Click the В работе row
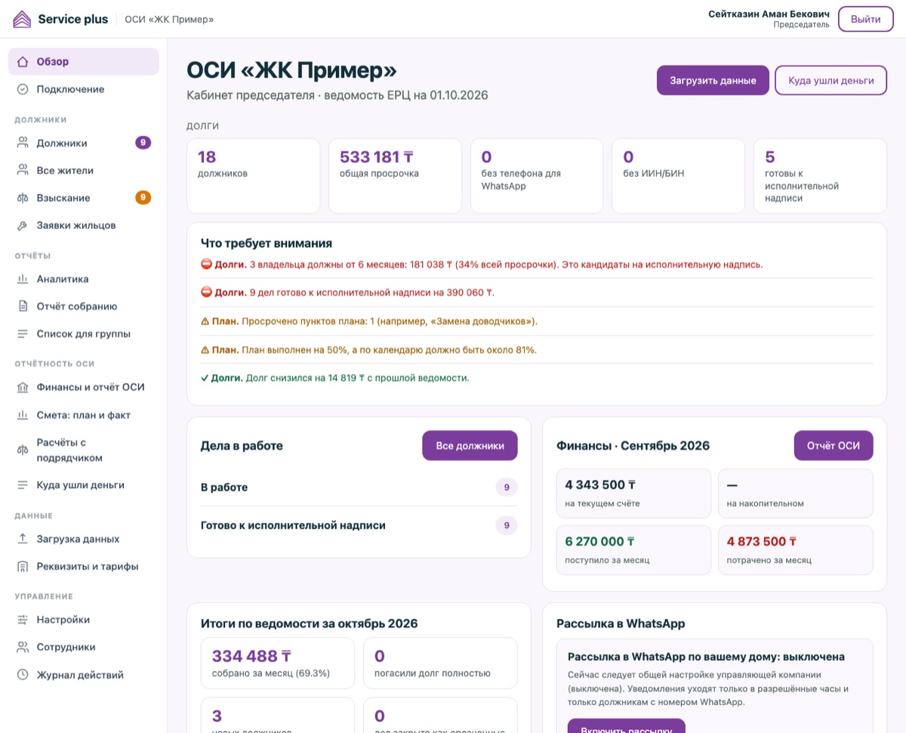This screenshot has width=906, height=733. coord(359,487)
